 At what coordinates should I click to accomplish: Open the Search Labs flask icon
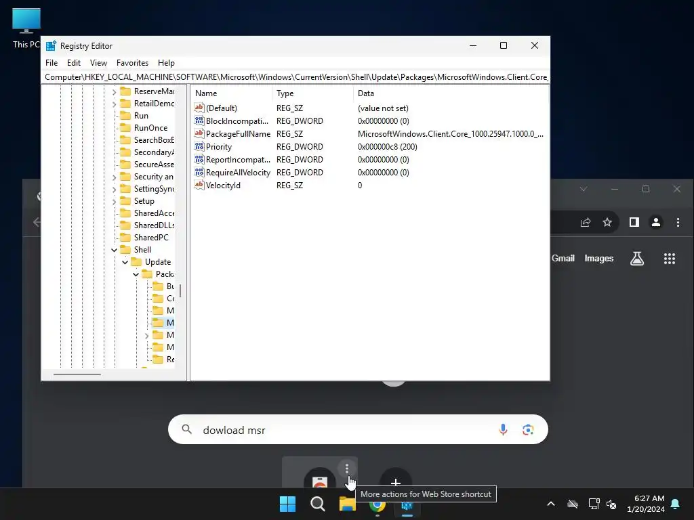tap(637, 258)
